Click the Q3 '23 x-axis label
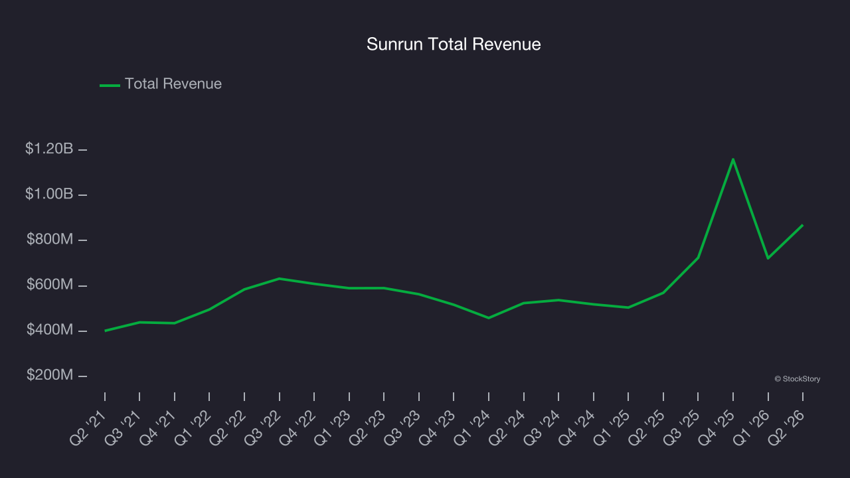 402,426
